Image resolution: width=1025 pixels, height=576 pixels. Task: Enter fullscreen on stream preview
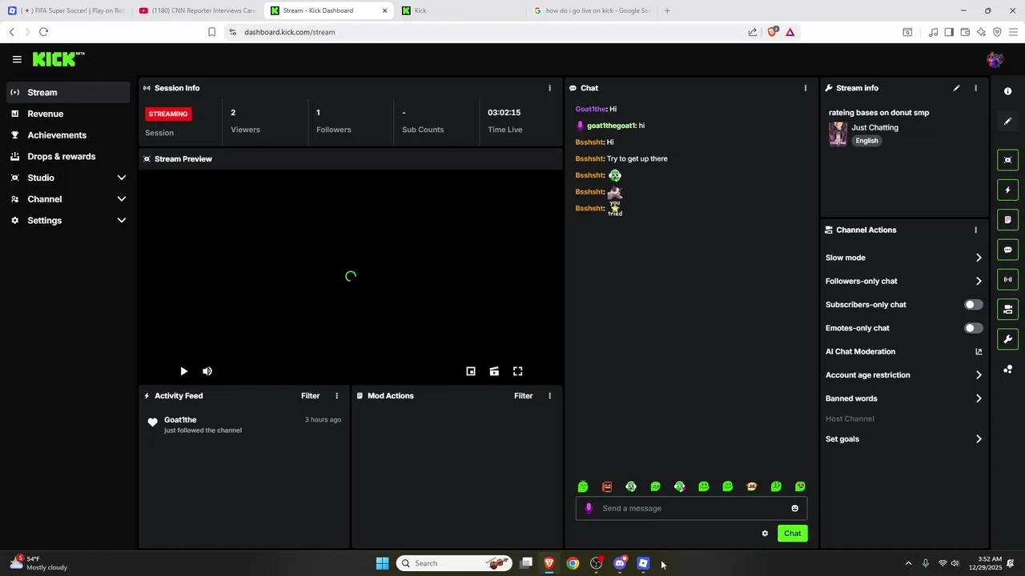(x=518, y=371)
